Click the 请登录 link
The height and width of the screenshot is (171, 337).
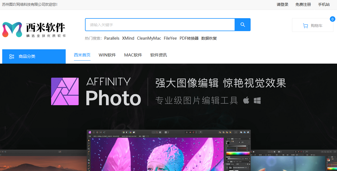282,4
